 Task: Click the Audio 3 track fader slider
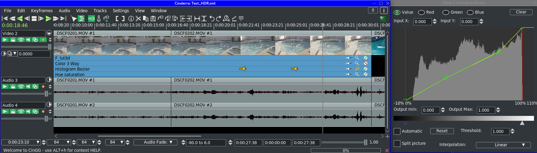point(46,93)
